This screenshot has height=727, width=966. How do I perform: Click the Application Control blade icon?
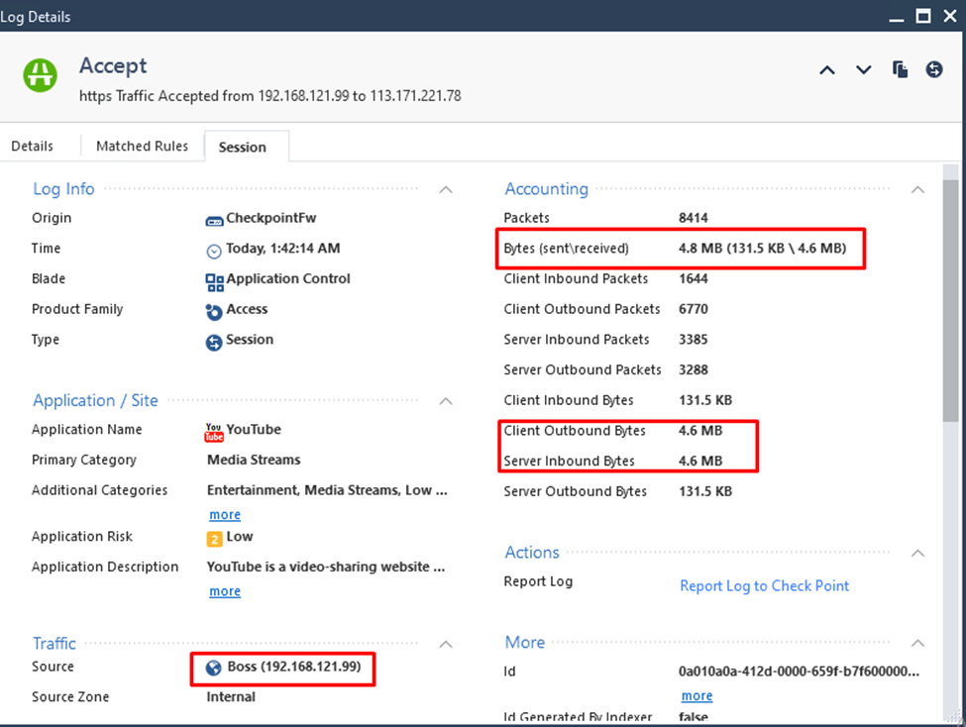coord(214,280)
